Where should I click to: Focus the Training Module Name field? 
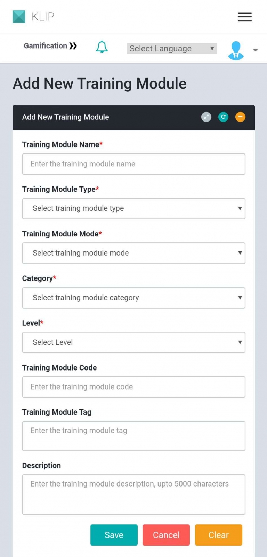pyautogui.click(x=133, y=164)
